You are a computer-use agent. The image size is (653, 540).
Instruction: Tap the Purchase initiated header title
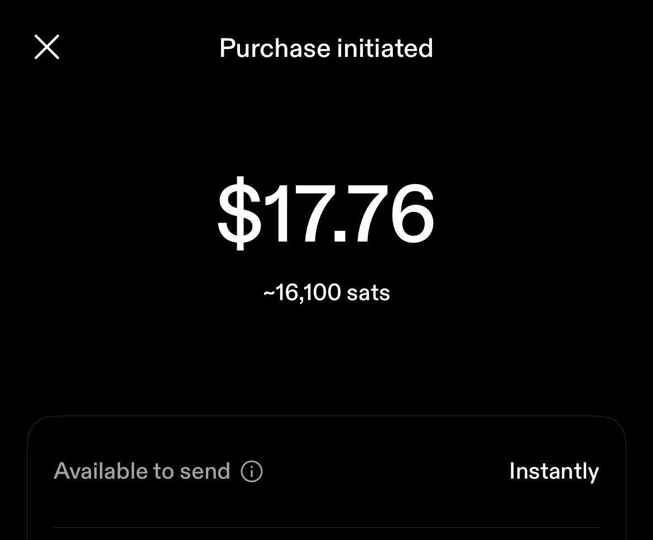pos(326,49)
